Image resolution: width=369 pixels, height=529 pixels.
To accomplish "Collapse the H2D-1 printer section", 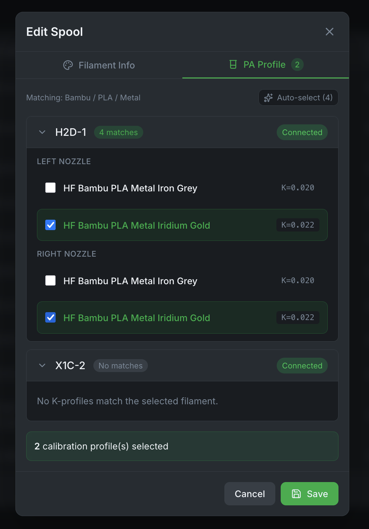I will 42,132.
